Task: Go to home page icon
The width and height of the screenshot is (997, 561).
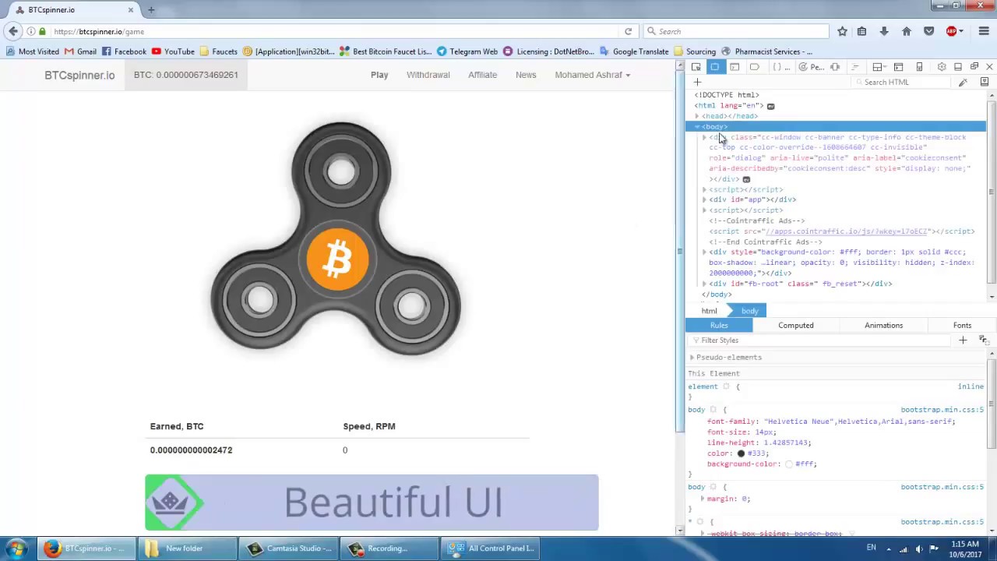Action: [x=907, y=31]
